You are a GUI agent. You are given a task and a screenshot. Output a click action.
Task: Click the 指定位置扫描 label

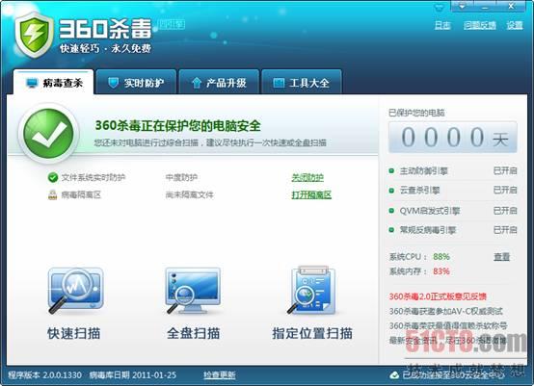[312, 333]
